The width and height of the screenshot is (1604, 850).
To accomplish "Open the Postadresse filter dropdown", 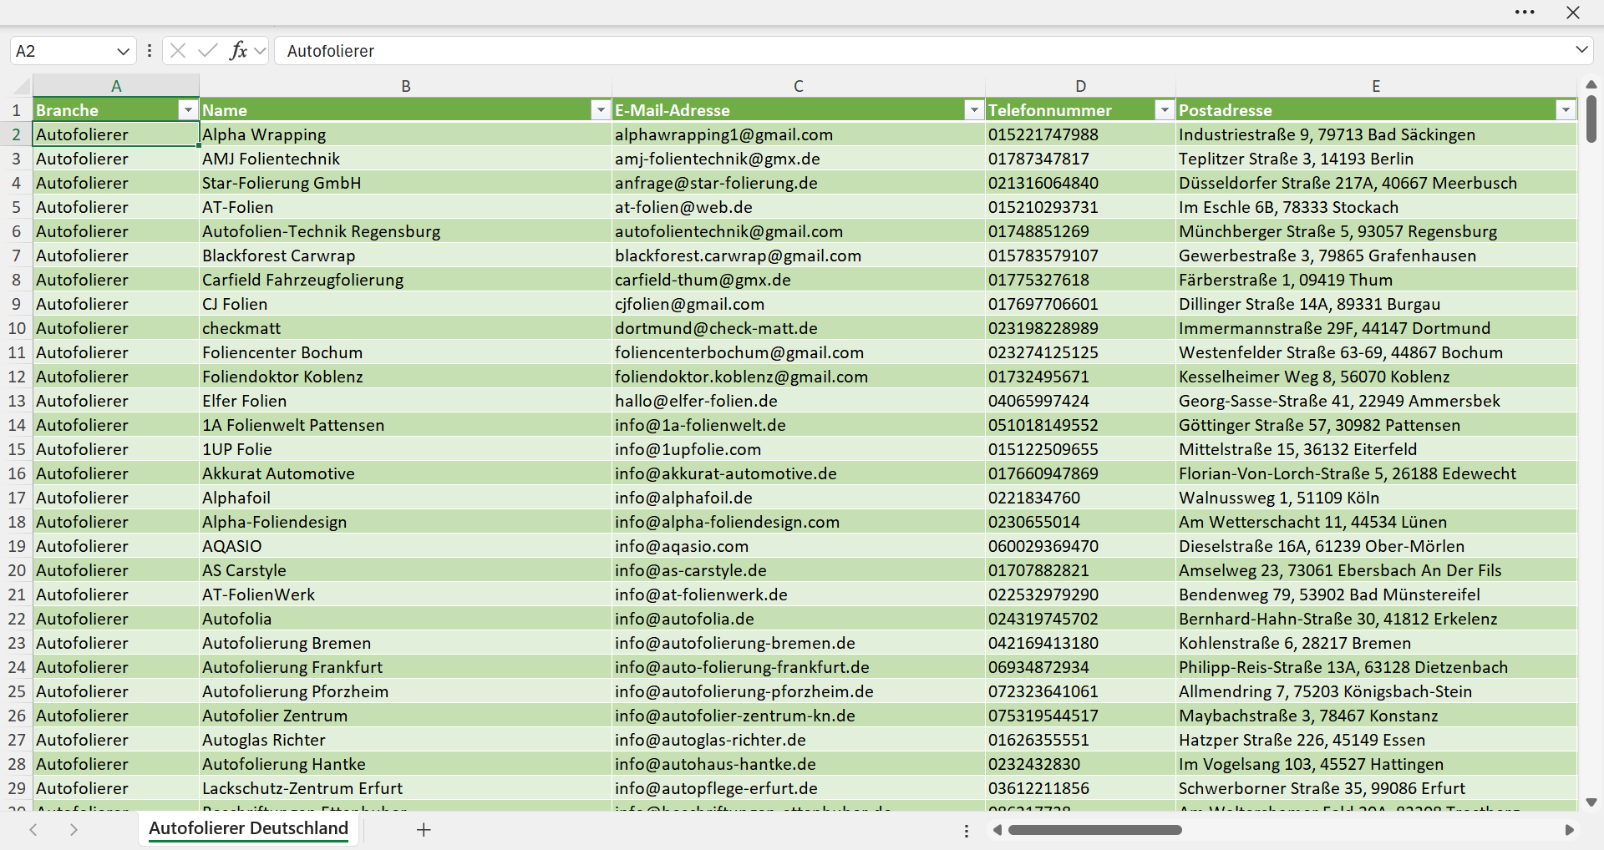I will [x=1566, y=110].
